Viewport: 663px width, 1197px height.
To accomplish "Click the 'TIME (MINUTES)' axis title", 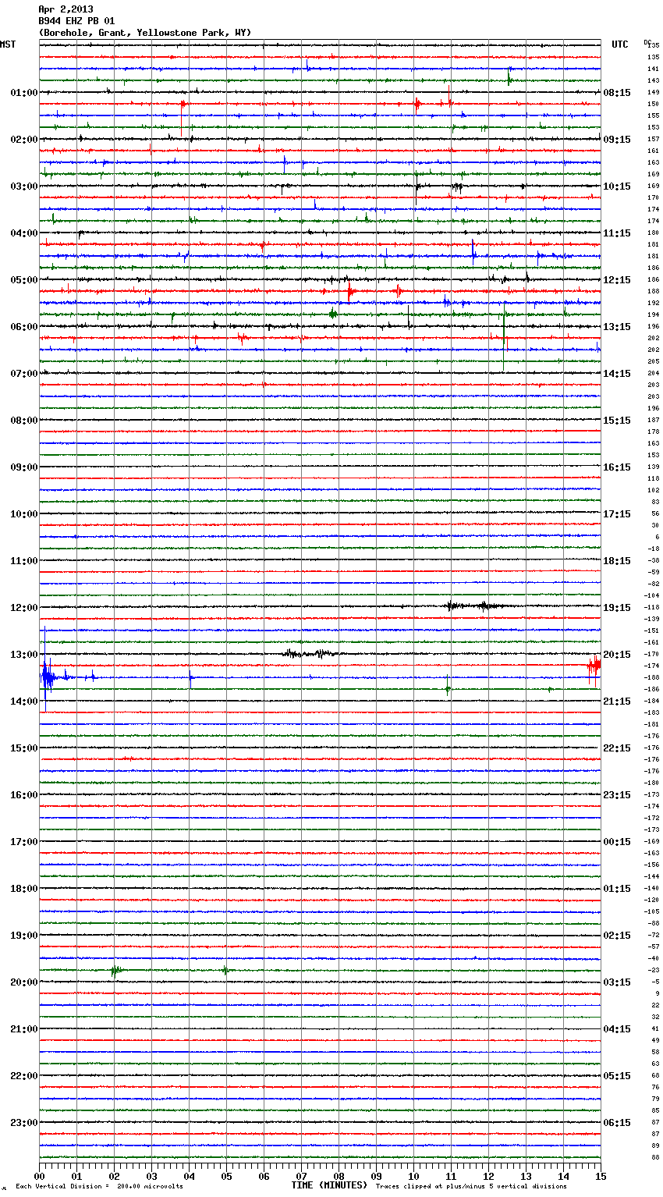I will pos(329,1185).
